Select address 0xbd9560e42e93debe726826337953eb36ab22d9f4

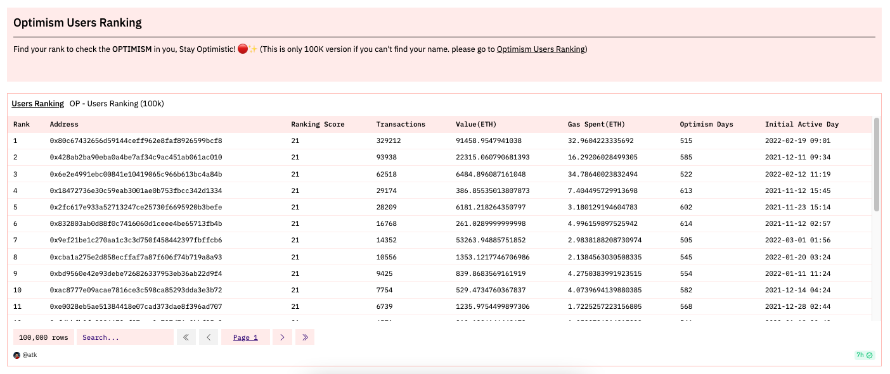[x=136, y=273]
